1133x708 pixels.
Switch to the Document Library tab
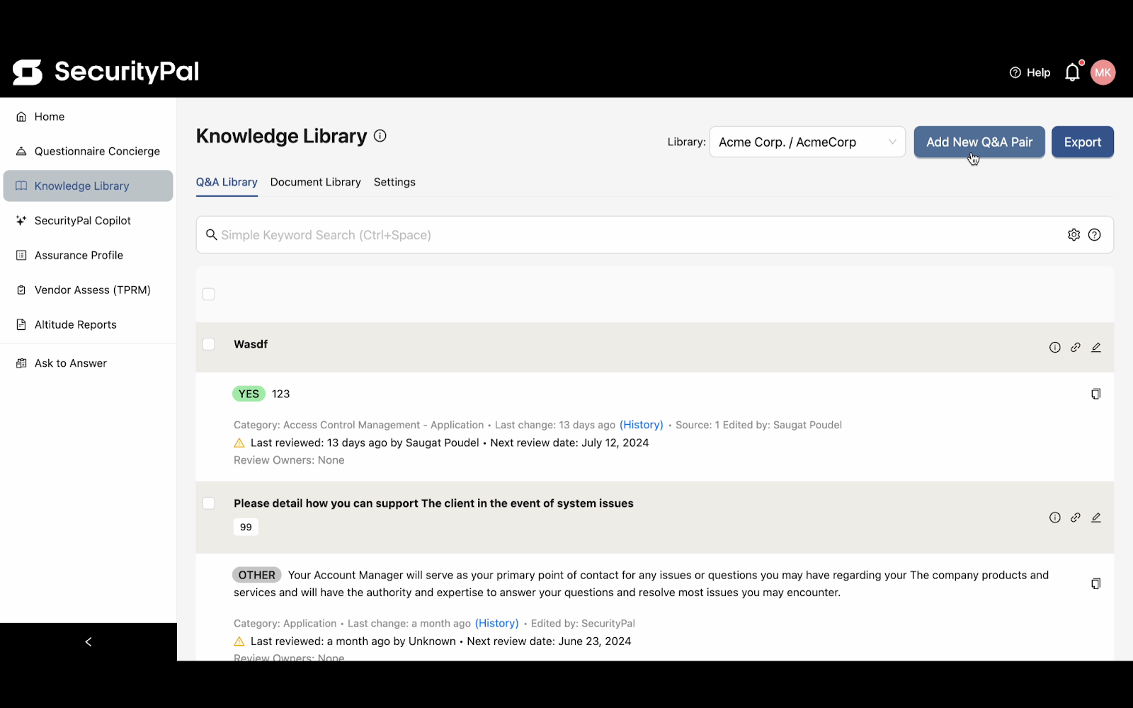pos(316,182)
